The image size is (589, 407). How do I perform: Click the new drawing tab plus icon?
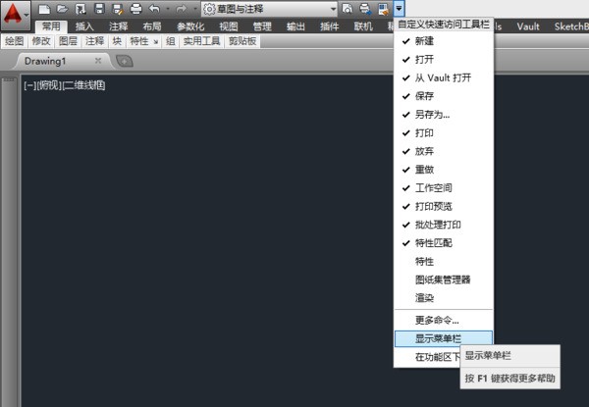(125, 60)
